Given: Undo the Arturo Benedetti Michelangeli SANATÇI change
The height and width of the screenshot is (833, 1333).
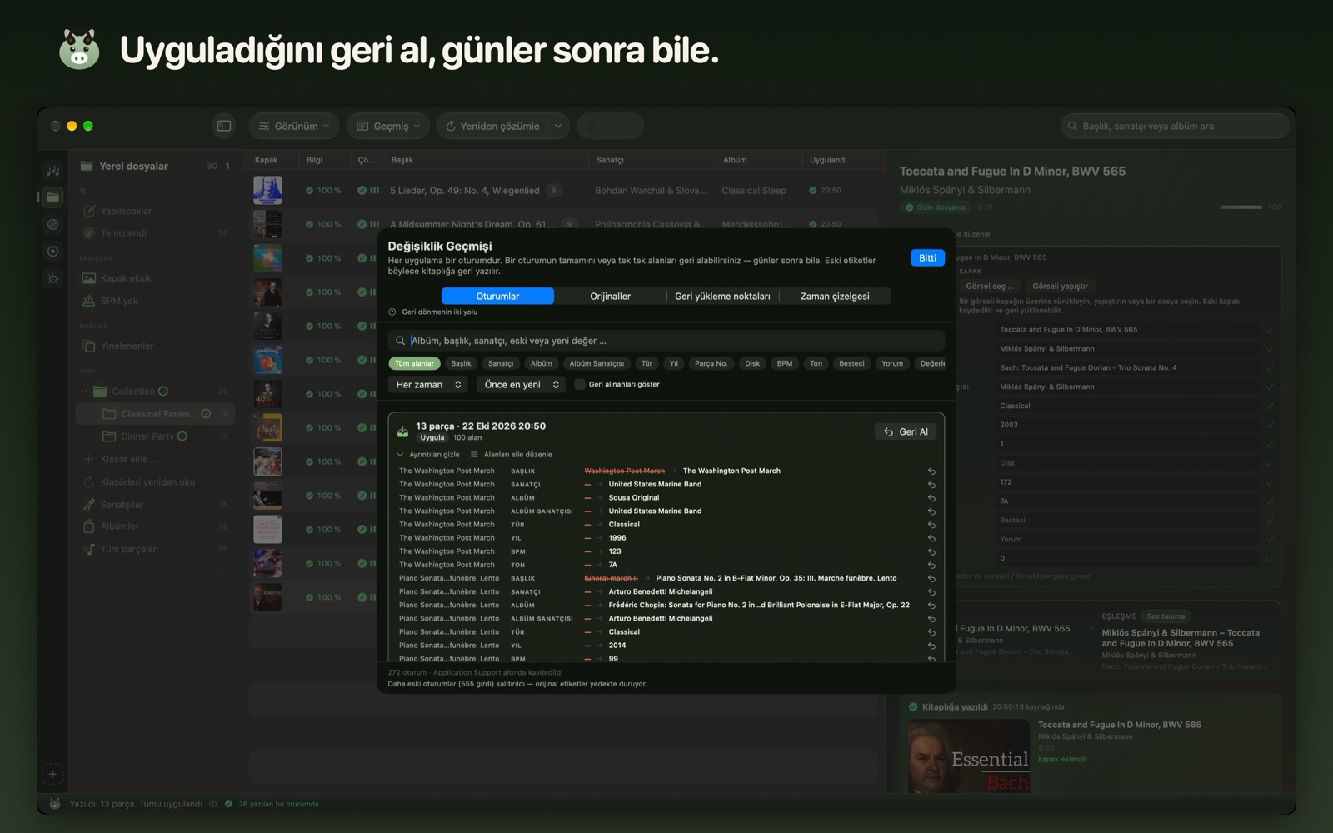Looking at the screenshot, I should (931, 592).
